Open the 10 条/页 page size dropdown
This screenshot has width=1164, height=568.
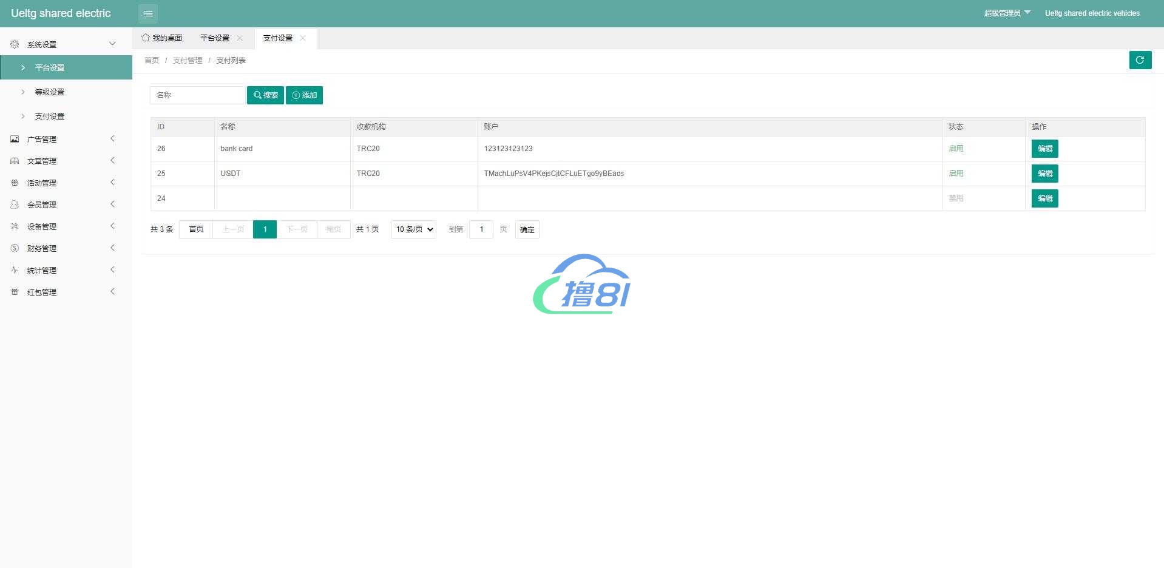tap(413, 229)
